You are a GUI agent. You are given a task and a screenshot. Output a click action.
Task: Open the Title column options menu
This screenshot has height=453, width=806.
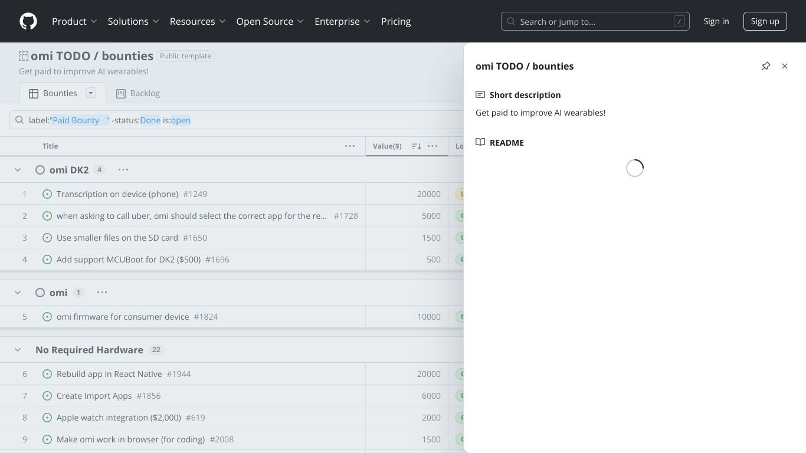350,146
